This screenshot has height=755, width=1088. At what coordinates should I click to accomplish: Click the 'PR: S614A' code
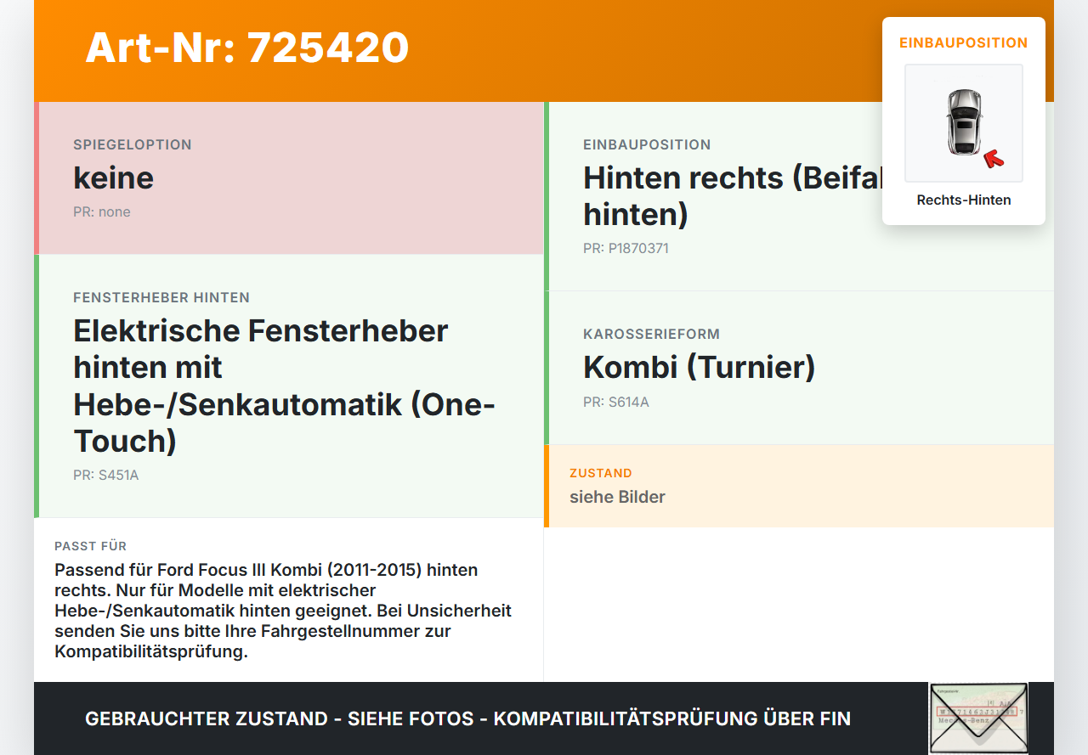616,402
